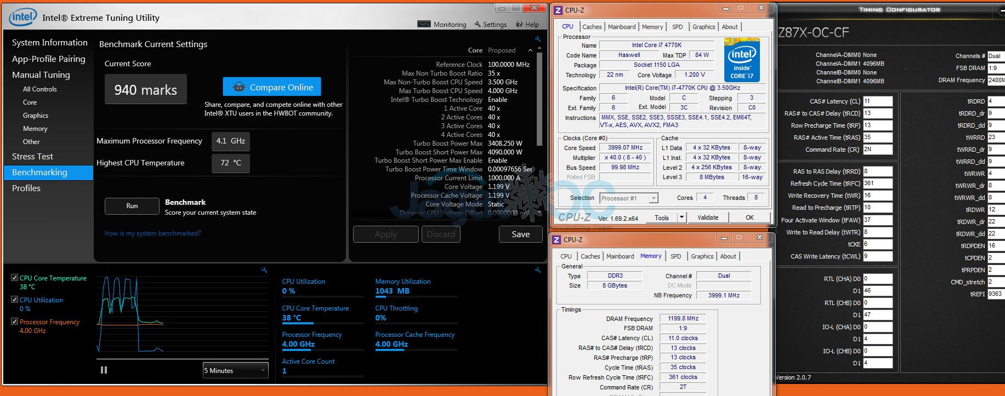Open Settings via the wrench icon
This screenshot has height=396, width=1005.
pos(478,24)
